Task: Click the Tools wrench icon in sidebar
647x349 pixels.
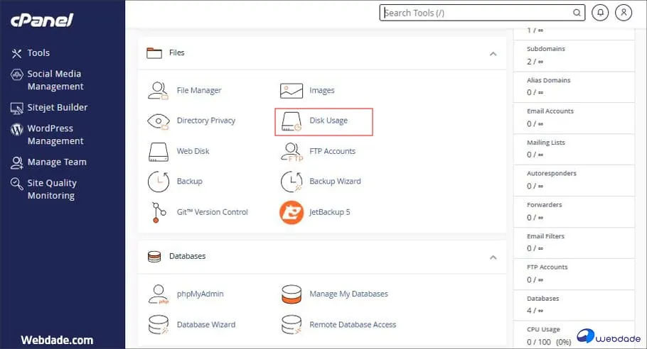Action: [x=16, y=53]
